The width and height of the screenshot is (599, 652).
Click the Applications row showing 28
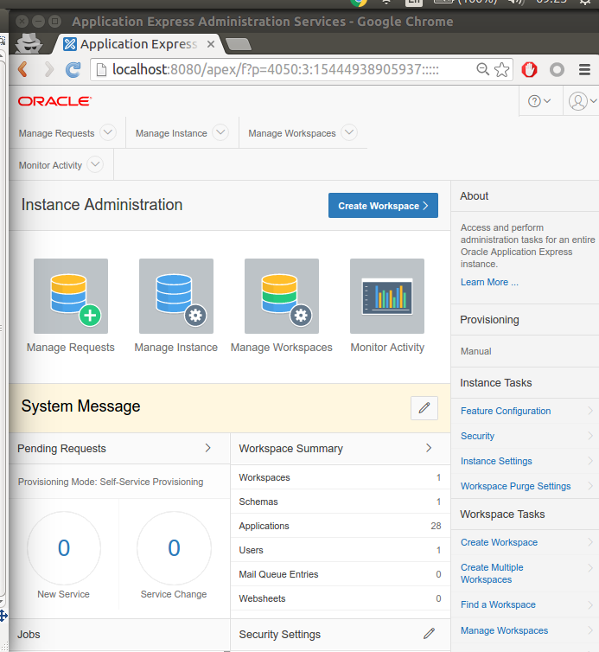(x=340, y=526)
